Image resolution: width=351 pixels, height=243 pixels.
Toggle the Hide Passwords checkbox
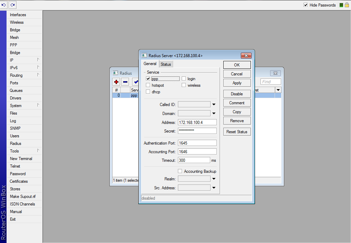point(306,5)
